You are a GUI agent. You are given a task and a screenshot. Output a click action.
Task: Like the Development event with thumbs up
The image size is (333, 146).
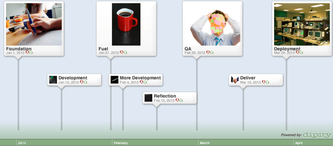click(x=86, y=82)
